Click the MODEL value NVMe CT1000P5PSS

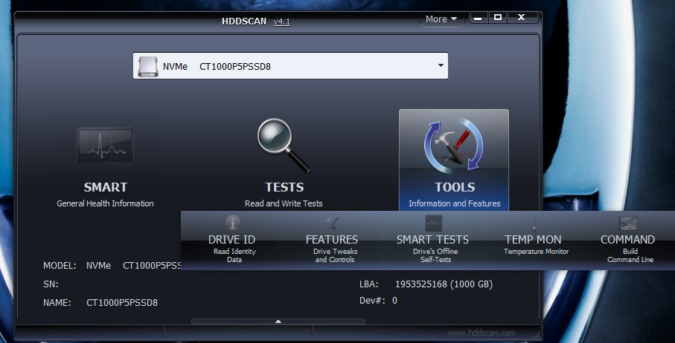coord(133,266)
